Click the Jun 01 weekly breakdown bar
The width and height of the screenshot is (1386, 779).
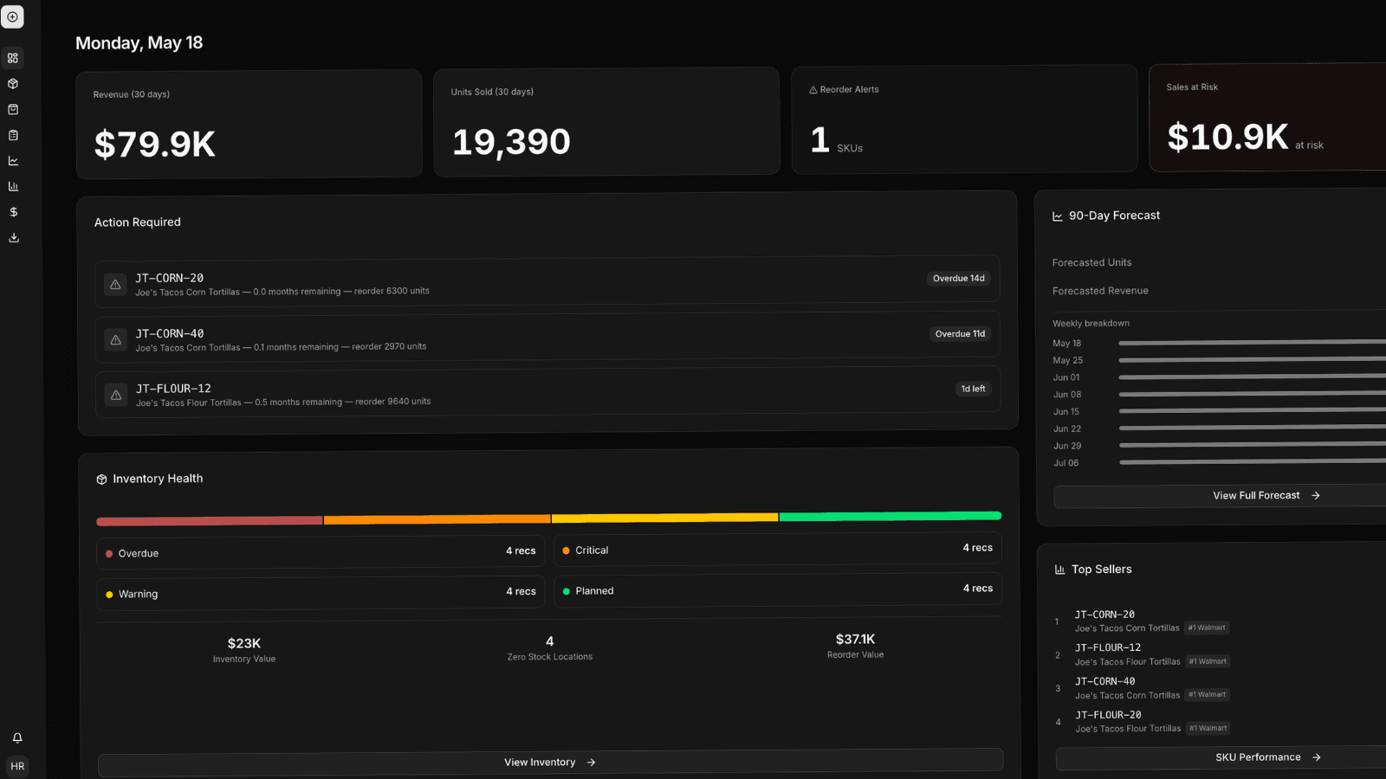[1253, 377]
